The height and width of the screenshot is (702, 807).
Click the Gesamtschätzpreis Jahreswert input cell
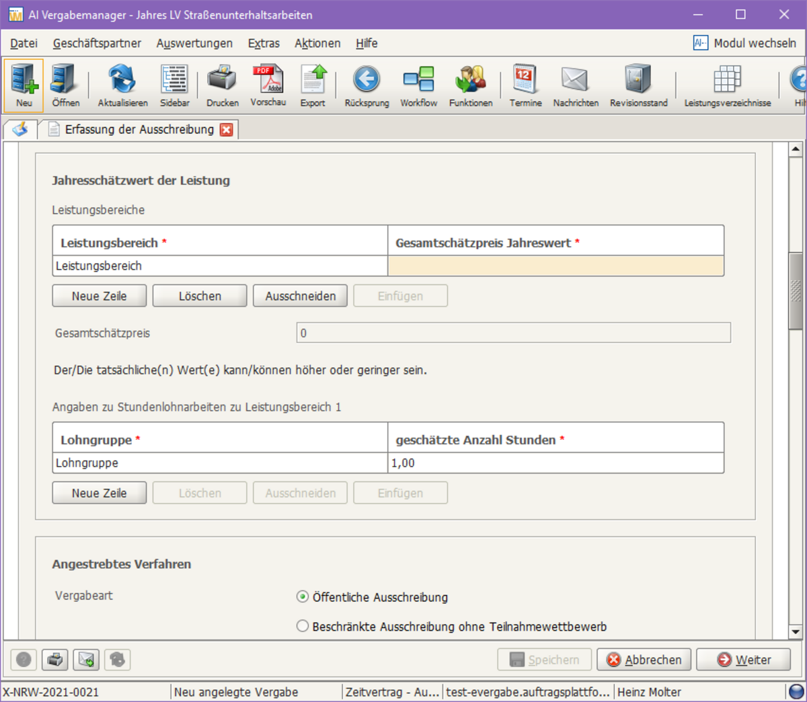pyautogui.click(x=555, y=266)
